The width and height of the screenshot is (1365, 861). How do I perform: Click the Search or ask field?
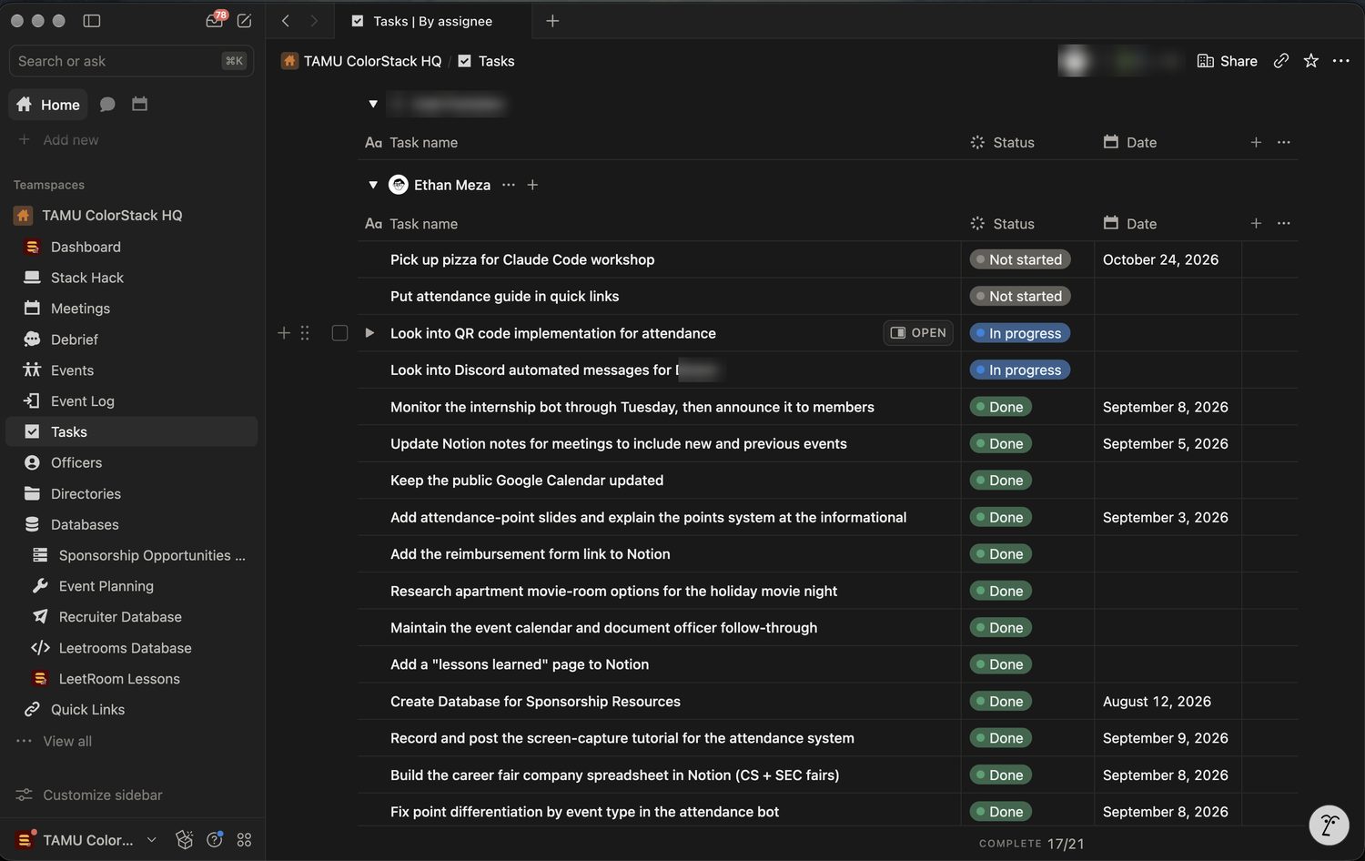click(x=131, y=61)
